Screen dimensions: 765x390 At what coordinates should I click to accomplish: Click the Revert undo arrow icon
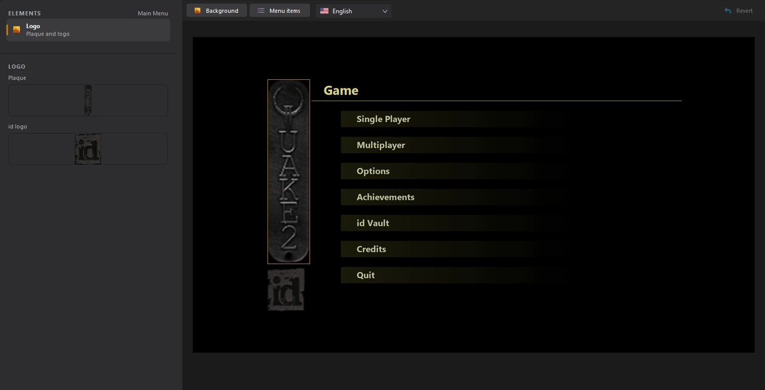[x=728, y=11]
